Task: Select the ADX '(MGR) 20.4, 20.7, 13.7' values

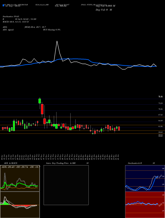Action: (35, 27)
